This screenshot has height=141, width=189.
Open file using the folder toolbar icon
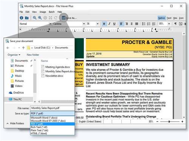click(x=27, y=18)
